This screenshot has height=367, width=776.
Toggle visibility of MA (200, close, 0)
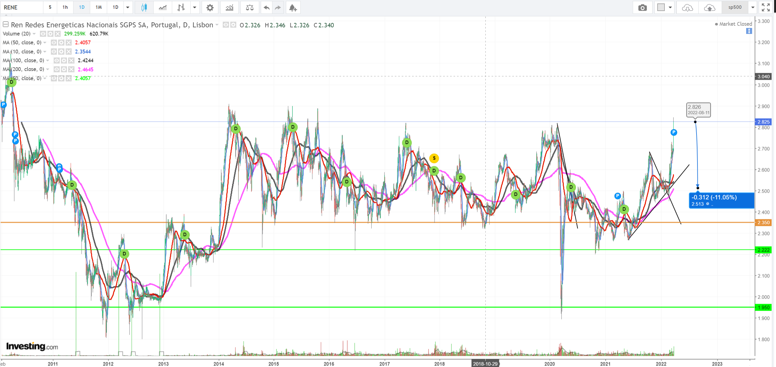(57, 69)
